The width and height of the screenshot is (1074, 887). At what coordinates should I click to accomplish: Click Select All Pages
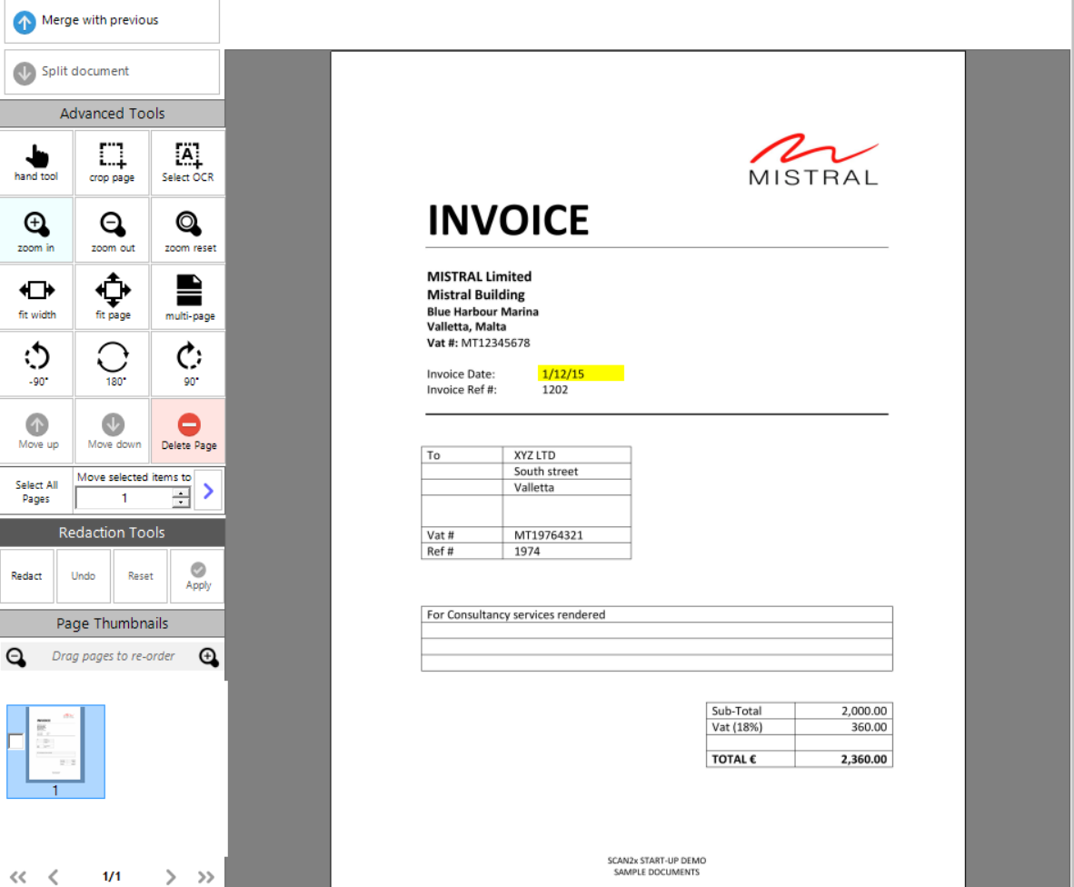(36, 491)
